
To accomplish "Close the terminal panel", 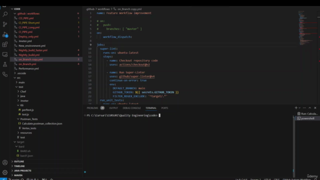I will tap(315, 108).
